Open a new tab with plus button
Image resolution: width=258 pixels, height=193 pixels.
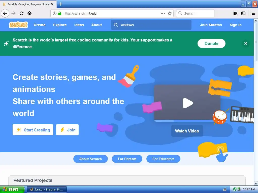pyautogui.click(x=60, y=4)
